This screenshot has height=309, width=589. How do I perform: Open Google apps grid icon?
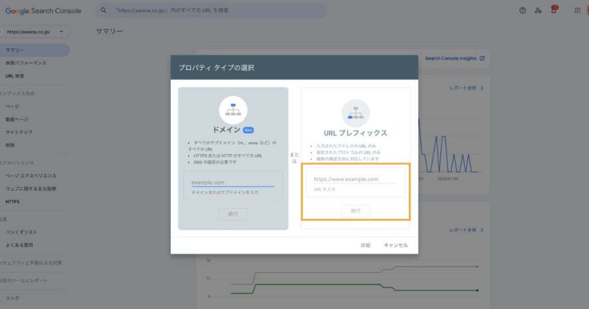coord(577,10)
